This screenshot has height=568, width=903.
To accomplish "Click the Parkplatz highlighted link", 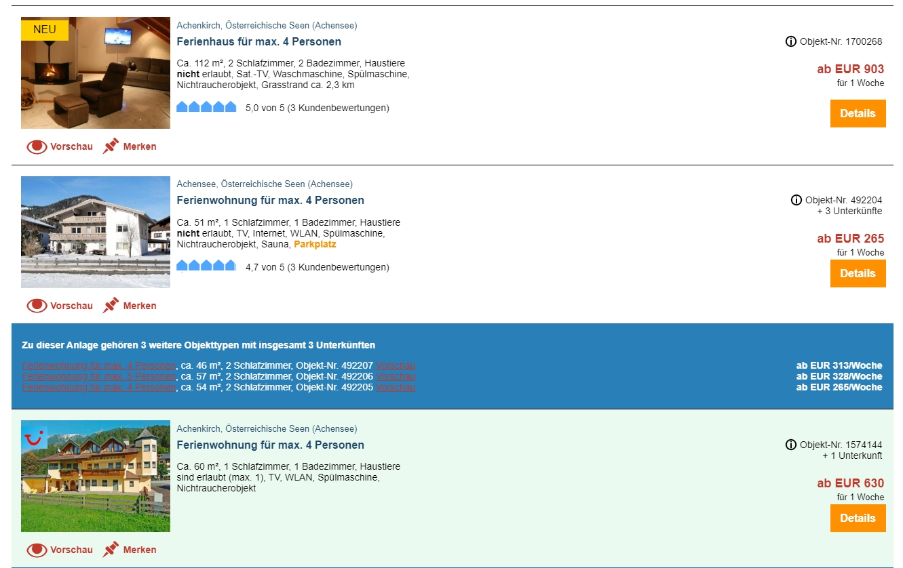I will (x=315, y=244).
